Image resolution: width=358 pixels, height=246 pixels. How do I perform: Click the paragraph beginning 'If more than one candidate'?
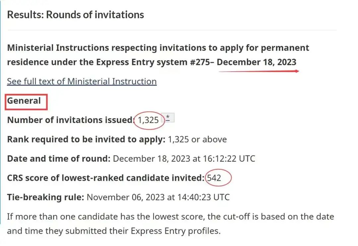171,223
